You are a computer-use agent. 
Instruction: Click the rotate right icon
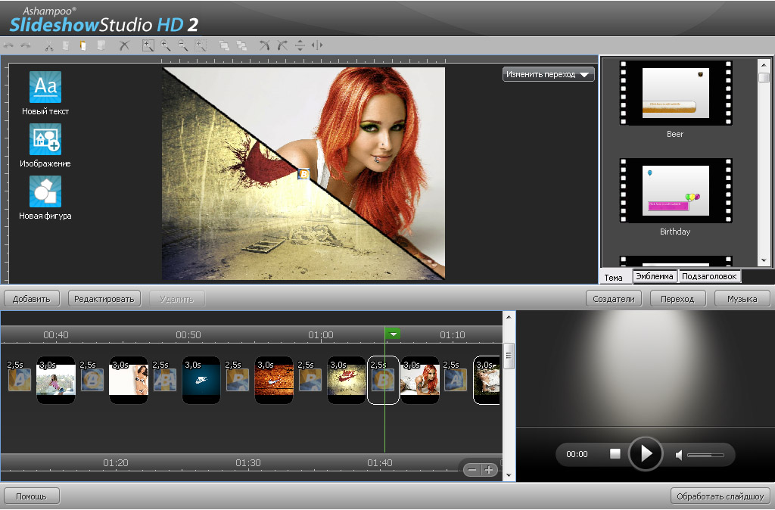click(282, 45)
